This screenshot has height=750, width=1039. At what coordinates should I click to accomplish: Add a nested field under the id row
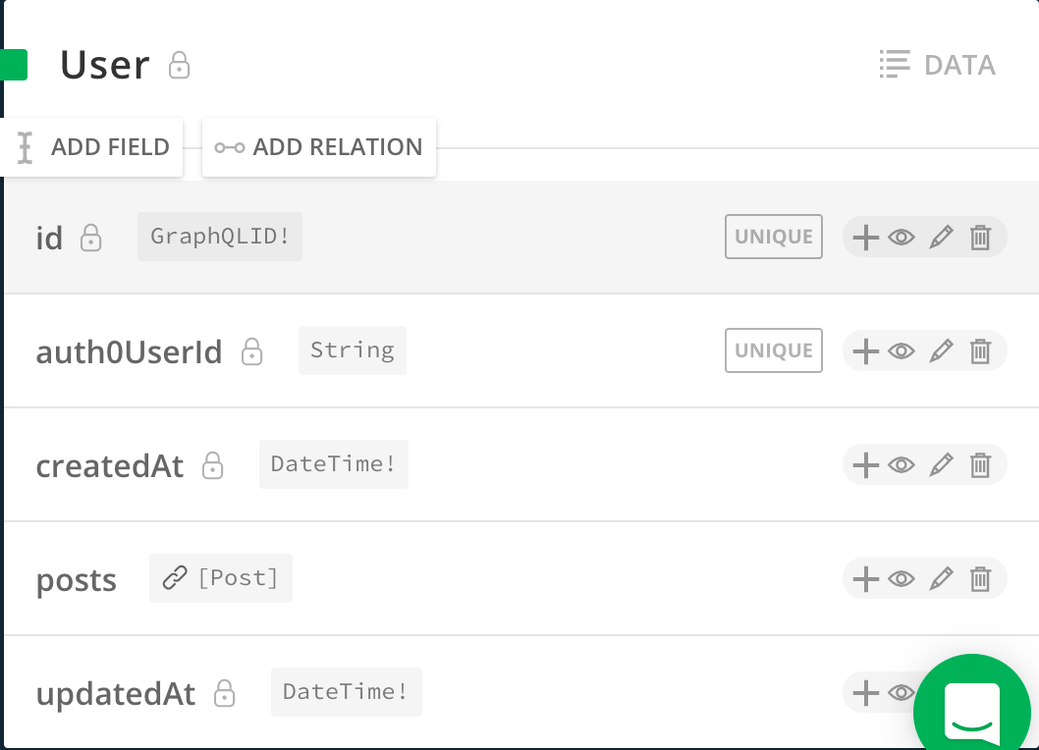click(x=865, y=237)
